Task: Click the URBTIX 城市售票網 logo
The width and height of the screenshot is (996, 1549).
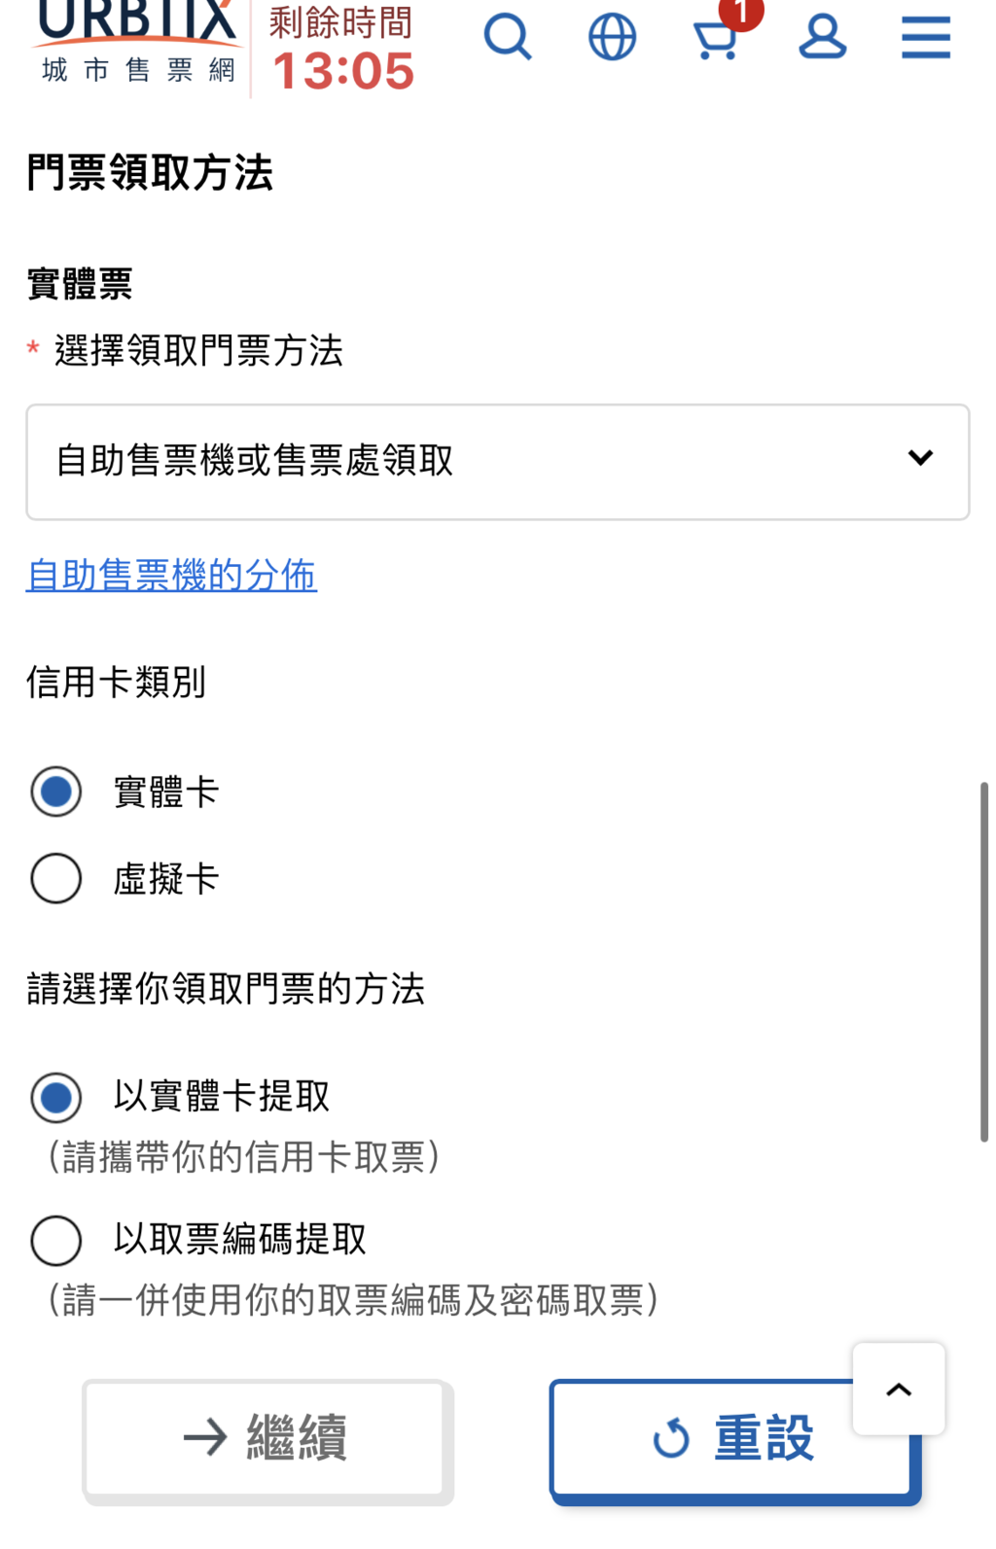Action: [x=138, y=43]
